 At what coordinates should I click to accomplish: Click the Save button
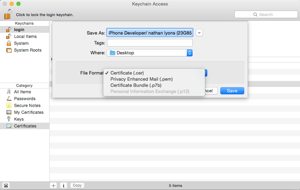232,91
